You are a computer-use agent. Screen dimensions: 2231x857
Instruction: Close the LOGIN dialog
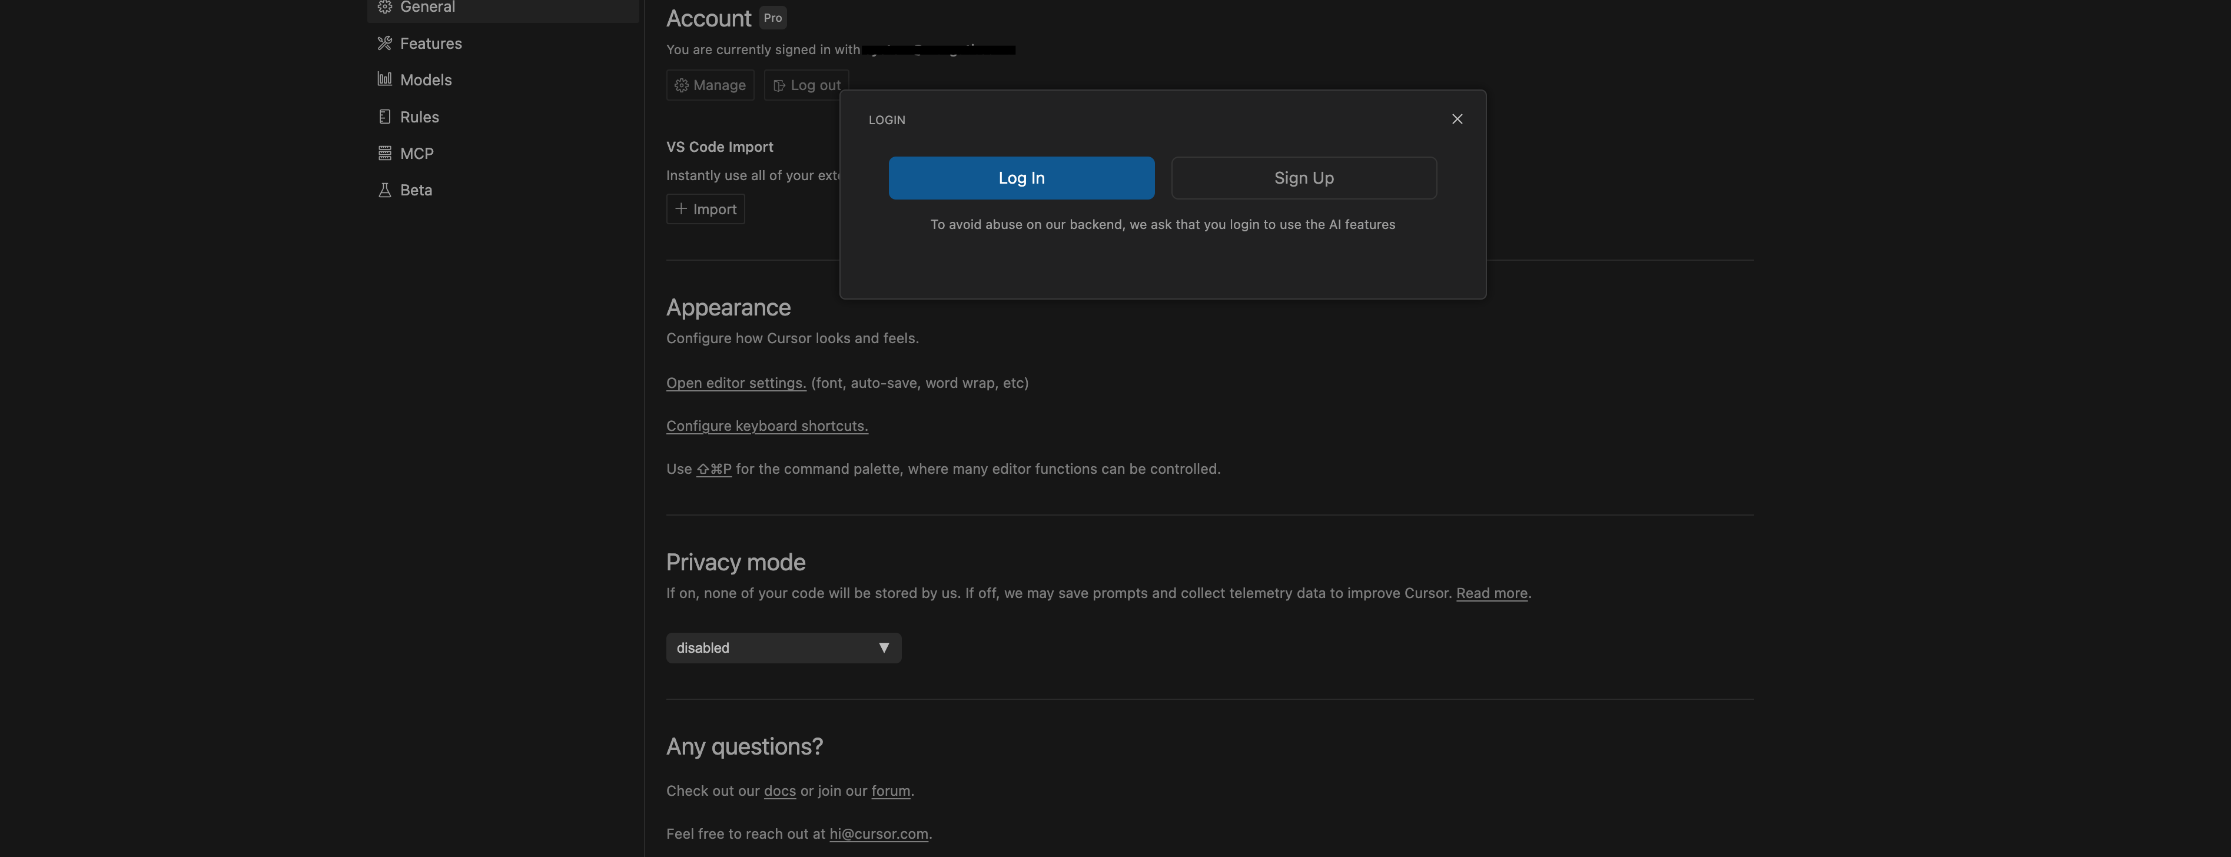[x=1457, y=118]
